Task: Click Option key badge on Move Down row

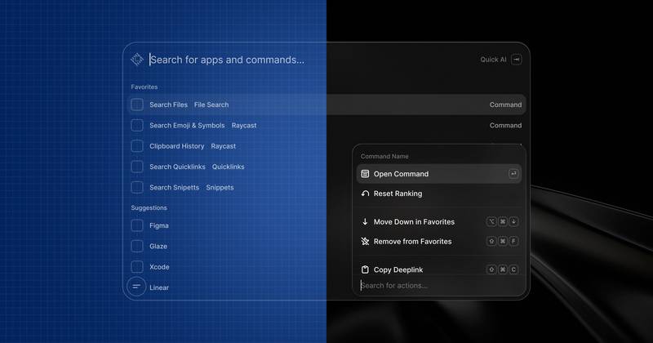Action: (491, 221)
